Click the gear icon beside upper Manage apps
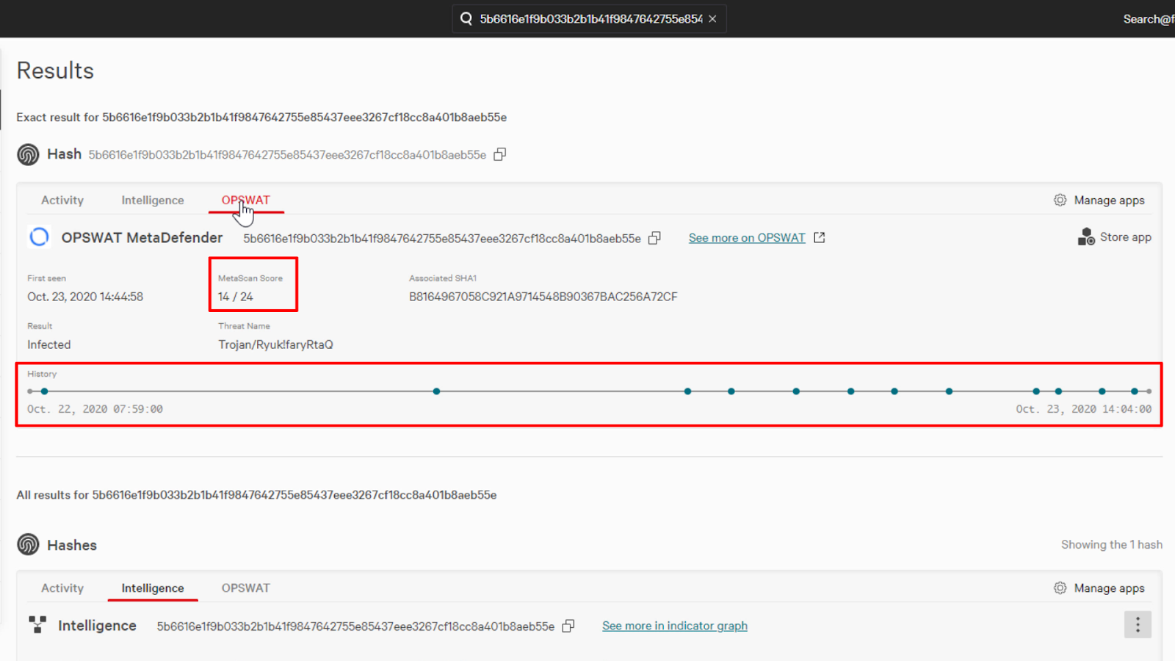This screenshot has height=661, width=1175. (x=1060, y=200)
